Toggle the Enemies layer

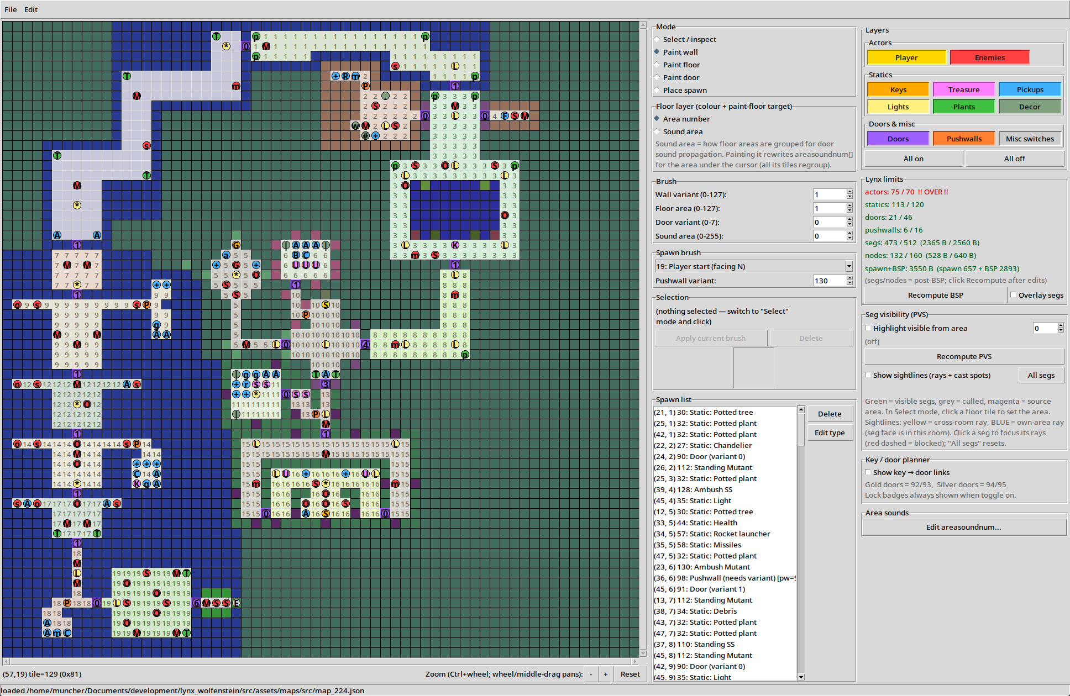990,57
